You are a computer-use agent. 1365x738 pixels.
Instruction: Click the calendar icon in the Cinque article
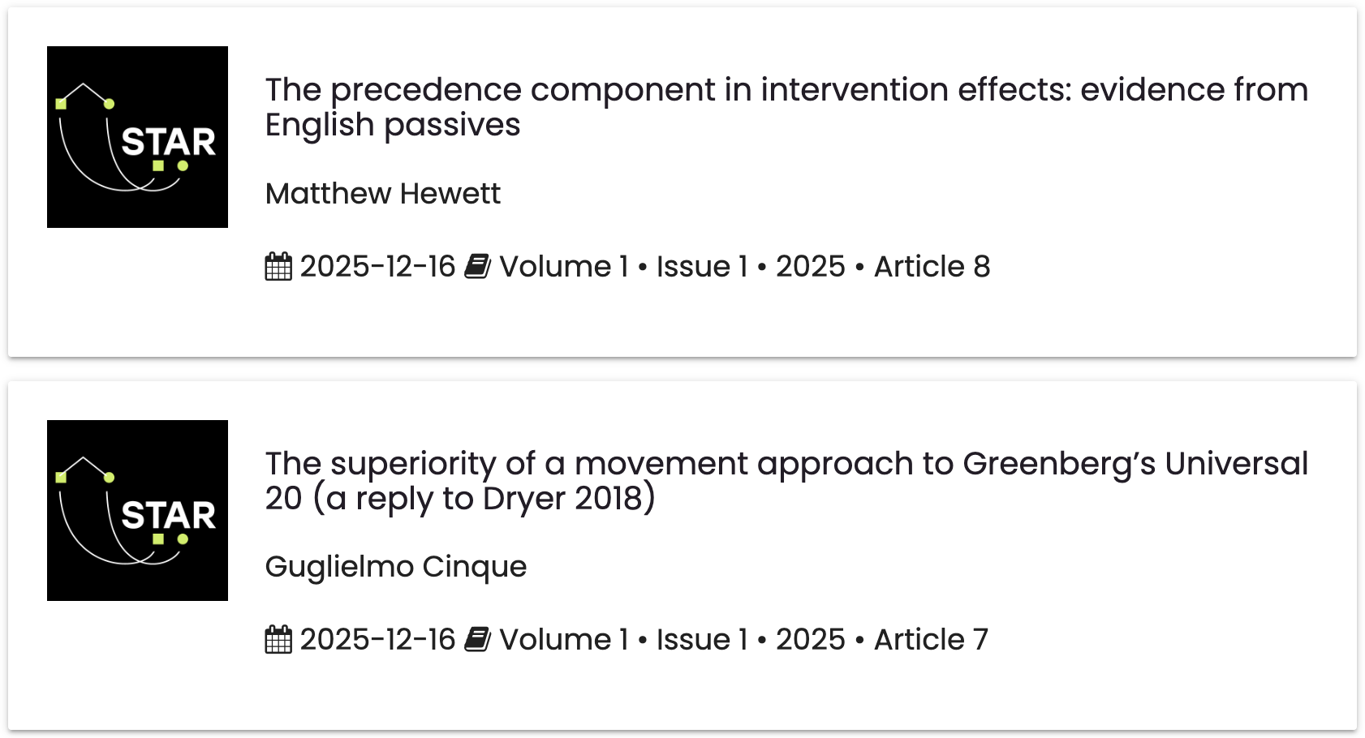(x=278, y=640)
